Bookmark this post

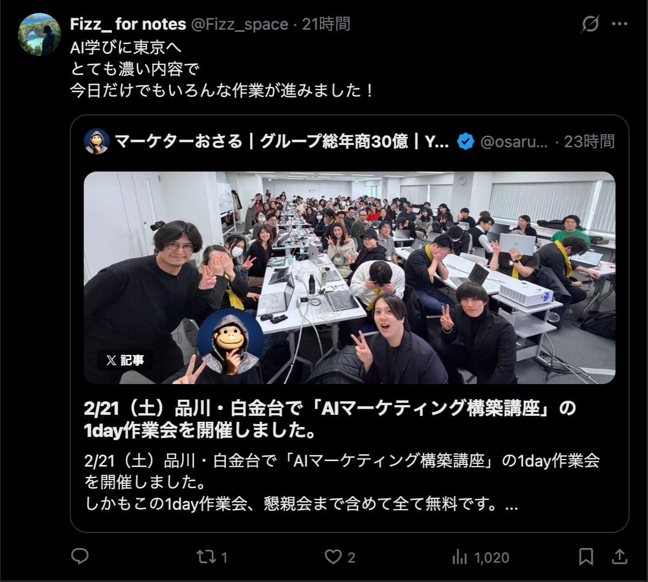click(586, 557)
